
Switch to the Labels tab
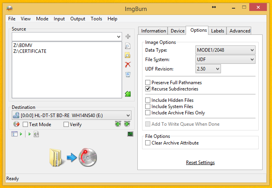(217, 31)
